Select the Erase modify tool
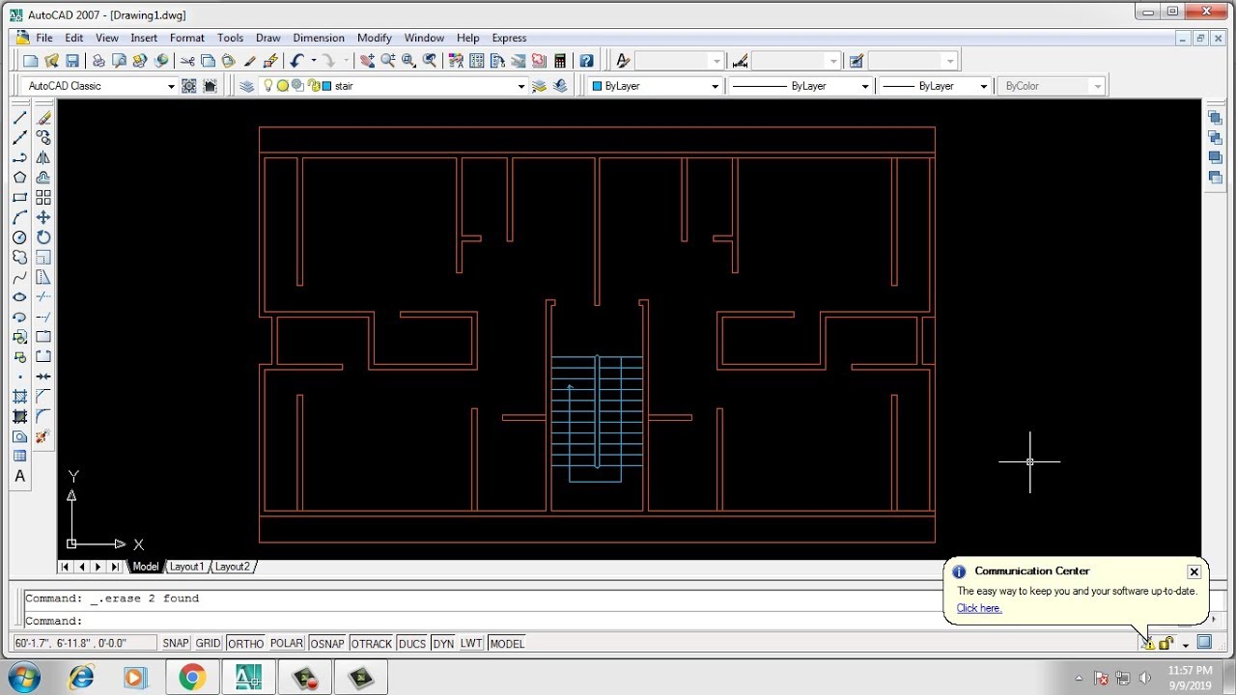Screen dimensions: 1236x695 click(43, 118)
